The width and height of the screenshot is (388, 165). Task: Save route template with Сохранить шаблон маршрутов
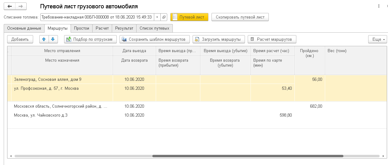click(x=154, y=39)
